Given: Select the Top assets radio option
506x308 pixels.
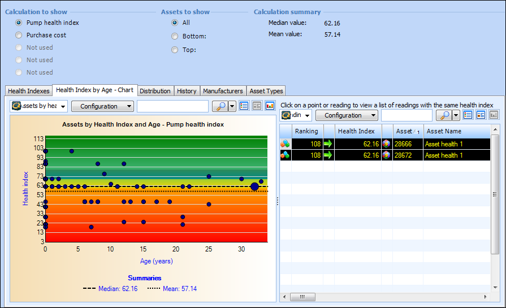Looking at the screenshot, I should (x=175, y=50).
